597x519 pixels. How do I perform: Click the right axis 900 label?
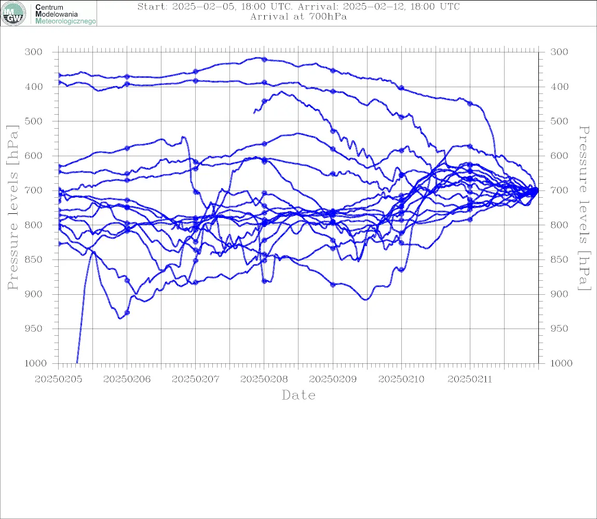point(559,294)
